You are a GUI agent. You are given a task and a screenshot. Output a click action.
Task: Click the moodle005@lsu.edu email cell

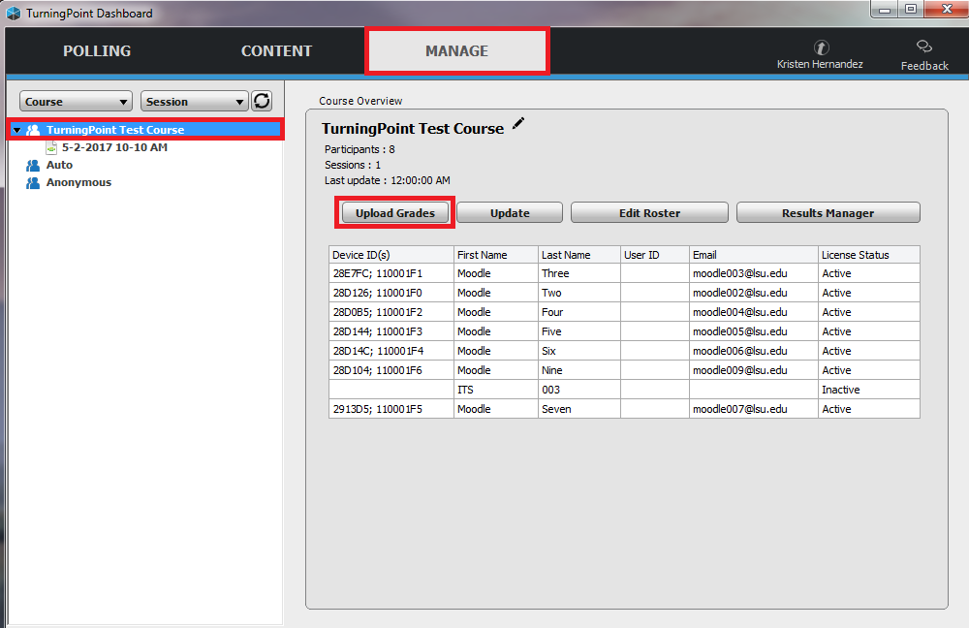(x=753, y=331)
